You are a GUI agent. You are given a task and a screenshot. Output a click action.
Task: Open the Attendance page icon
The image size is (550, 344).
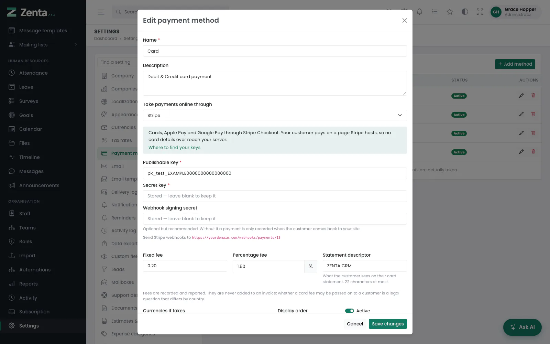(12, 73)
